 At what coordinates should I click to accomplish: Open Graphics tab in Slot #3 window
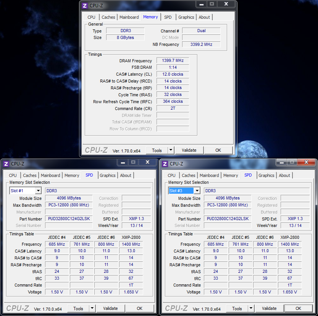pos(266,175)
